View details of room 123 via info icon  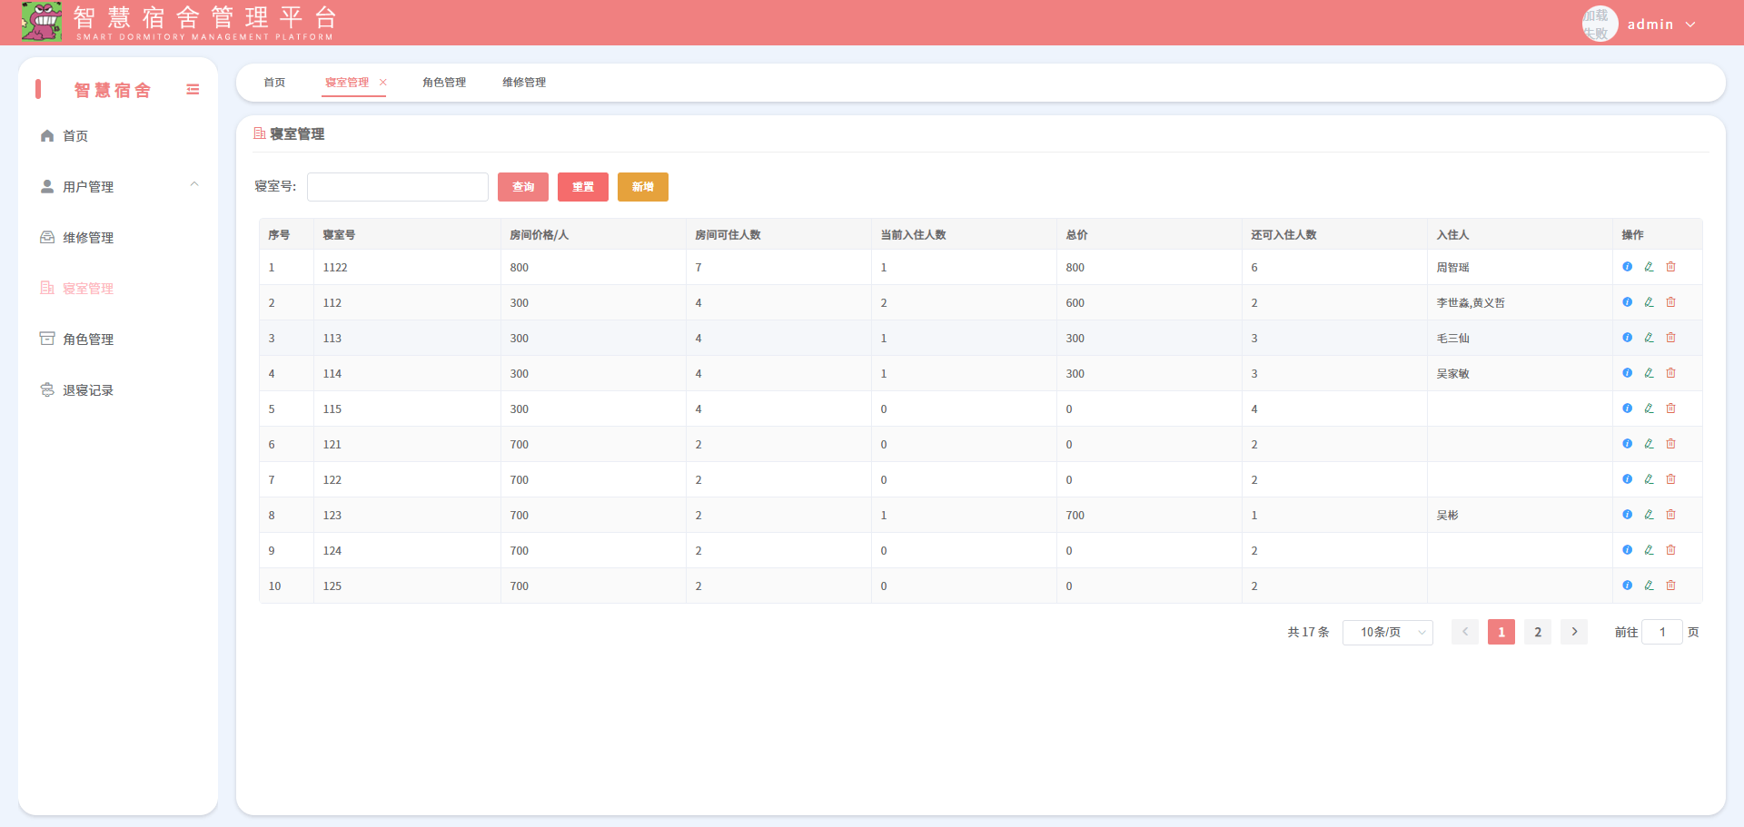(1627, 515)
